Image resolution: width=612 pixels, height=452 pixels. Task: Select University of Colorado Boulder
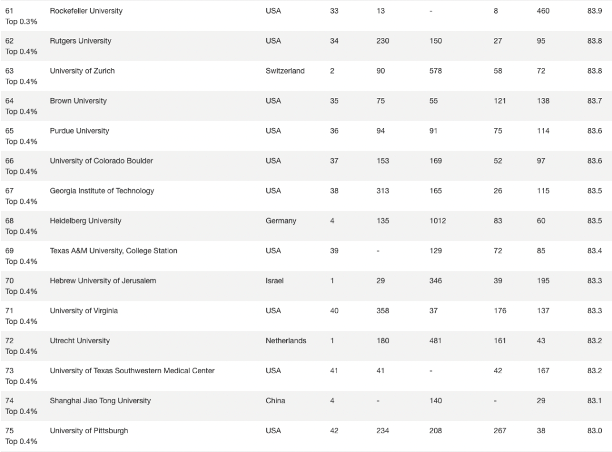click(101, 161)
